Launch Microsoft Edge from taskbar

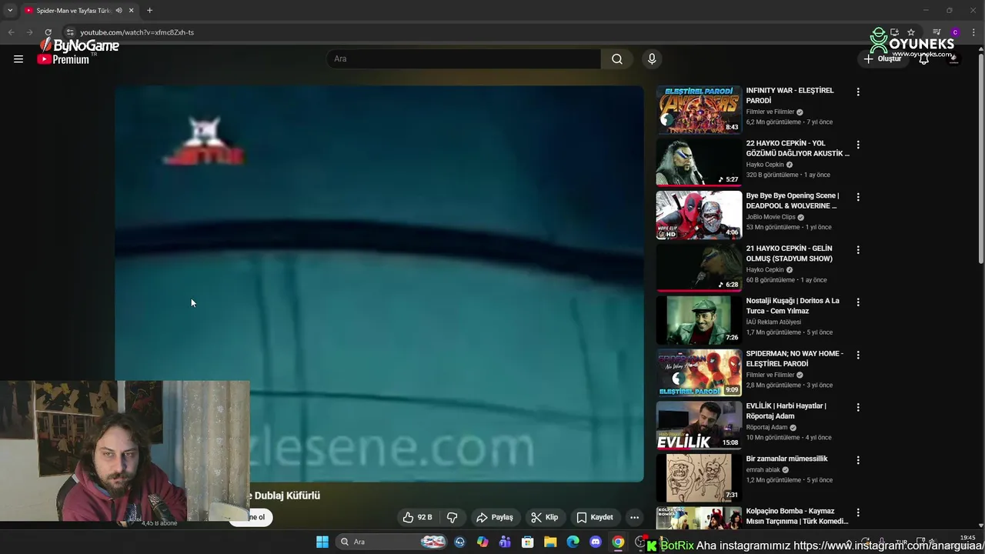tap(573, 542)
